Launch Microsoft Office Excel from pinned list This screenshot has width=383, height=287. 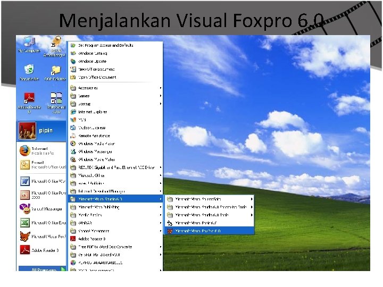click(x=42, y=223)
